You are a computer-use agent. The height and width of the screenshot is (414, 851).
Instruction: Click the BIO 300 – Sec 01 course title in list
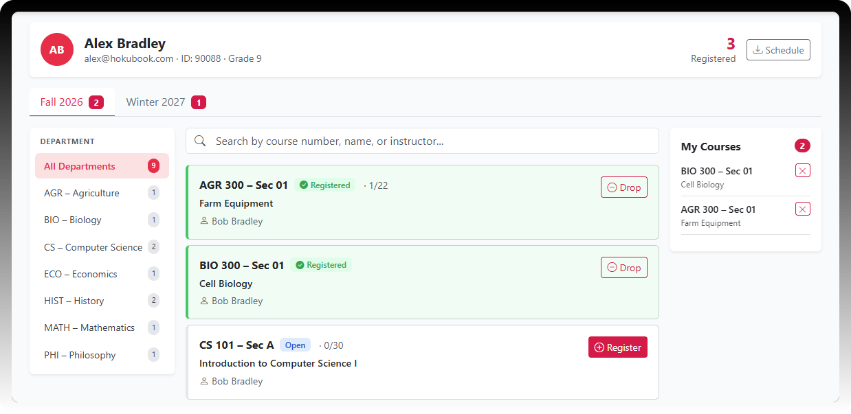click(241, 265)
